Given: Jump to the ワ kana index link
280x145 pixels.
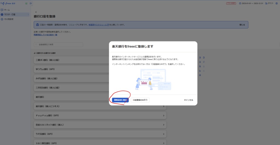Looking at the screenshot, I should tap(204, 57).
